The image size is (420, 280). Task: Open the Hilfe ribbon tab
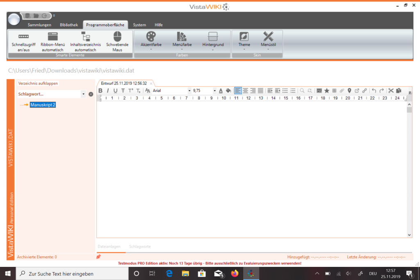(x=159, y=25)
